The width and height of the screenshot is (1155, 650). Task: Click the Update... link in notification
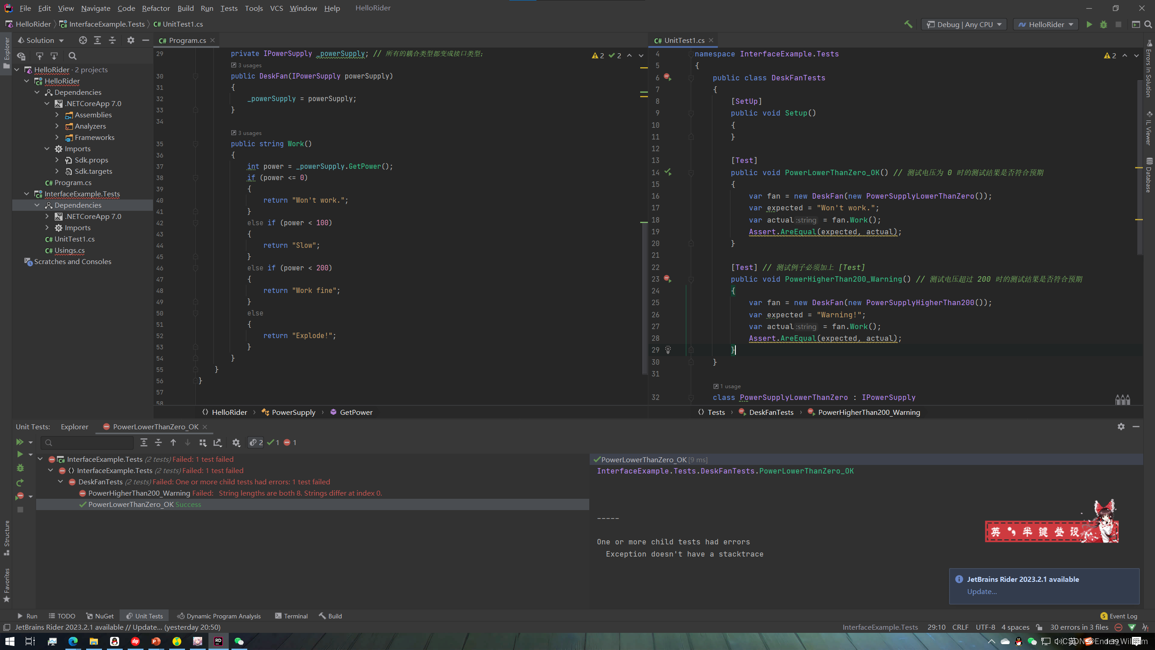click(982, 591)
